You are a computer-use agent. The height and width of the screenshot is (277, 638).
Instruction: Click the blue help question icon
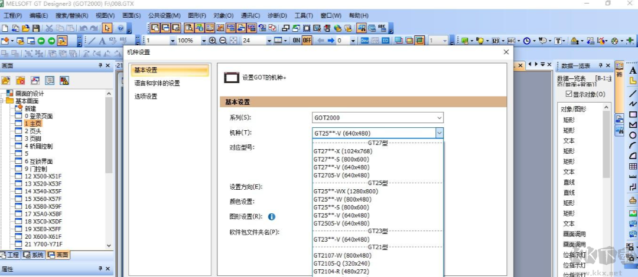[121, 28]
